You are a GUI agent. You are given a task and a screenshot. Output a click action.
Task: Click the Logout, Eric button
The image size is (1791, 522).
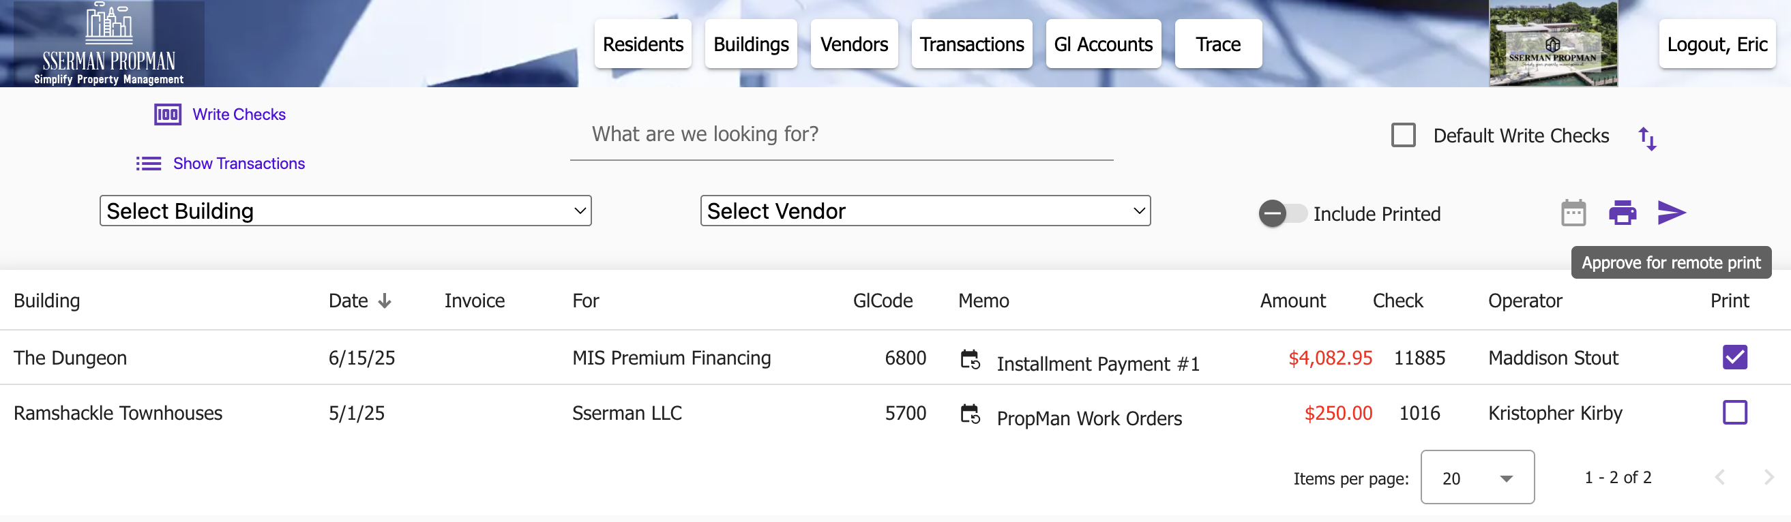tap(1716, 44)
